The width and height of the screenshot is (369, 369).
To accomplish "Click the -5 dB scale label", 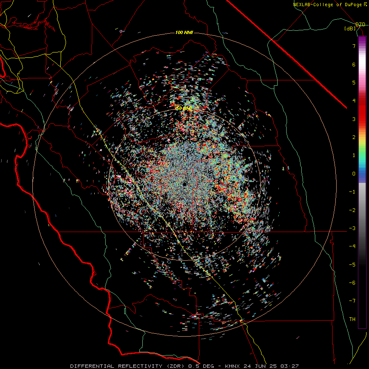I will point(352,265).
